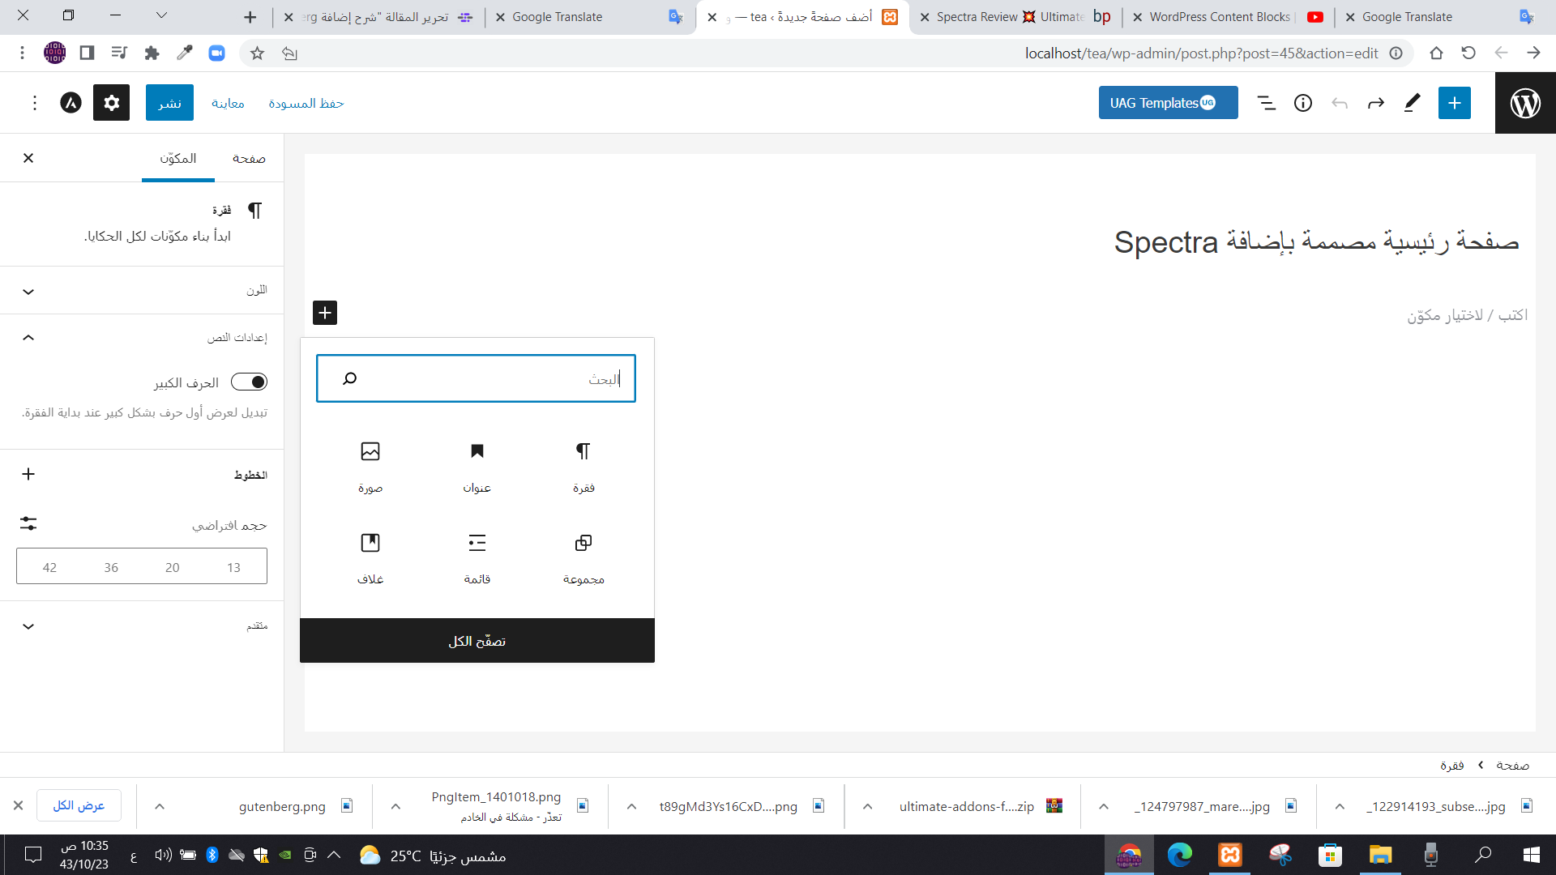Add typography option with plus icon
This screenshot has width=1556, height=875.
(x=28, y=474)
